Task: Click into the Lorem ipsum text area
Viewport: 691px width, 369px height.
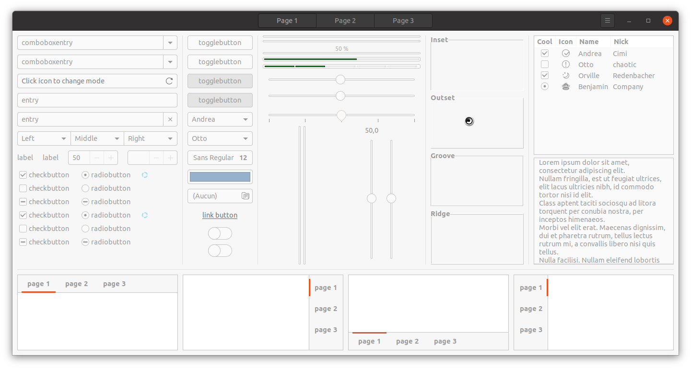Action: (604, 211)
